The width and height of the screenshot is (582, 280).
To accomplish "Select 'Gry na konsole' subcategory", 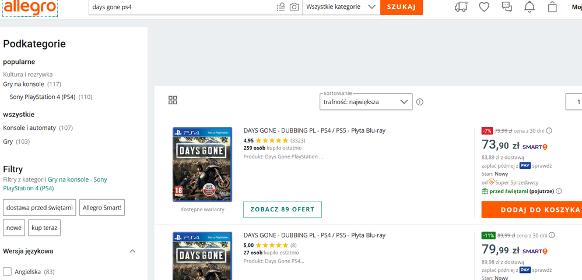I will click(23, 84).
